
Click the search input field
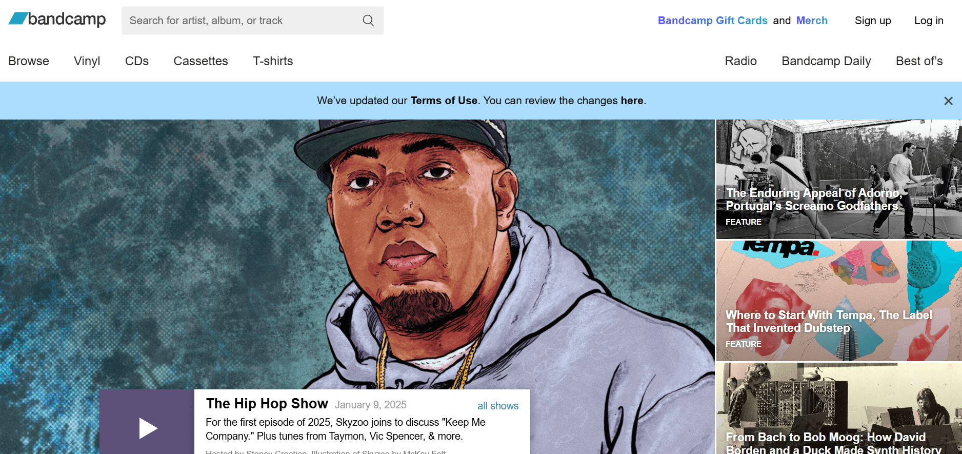pos(252,21)
